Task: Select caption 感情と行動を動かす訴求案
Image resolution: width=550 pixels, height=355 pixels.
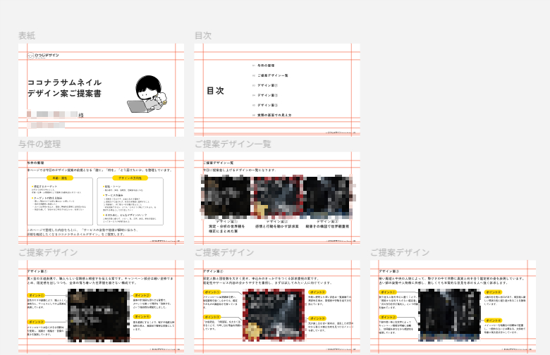Action: (x=276, y=226)
